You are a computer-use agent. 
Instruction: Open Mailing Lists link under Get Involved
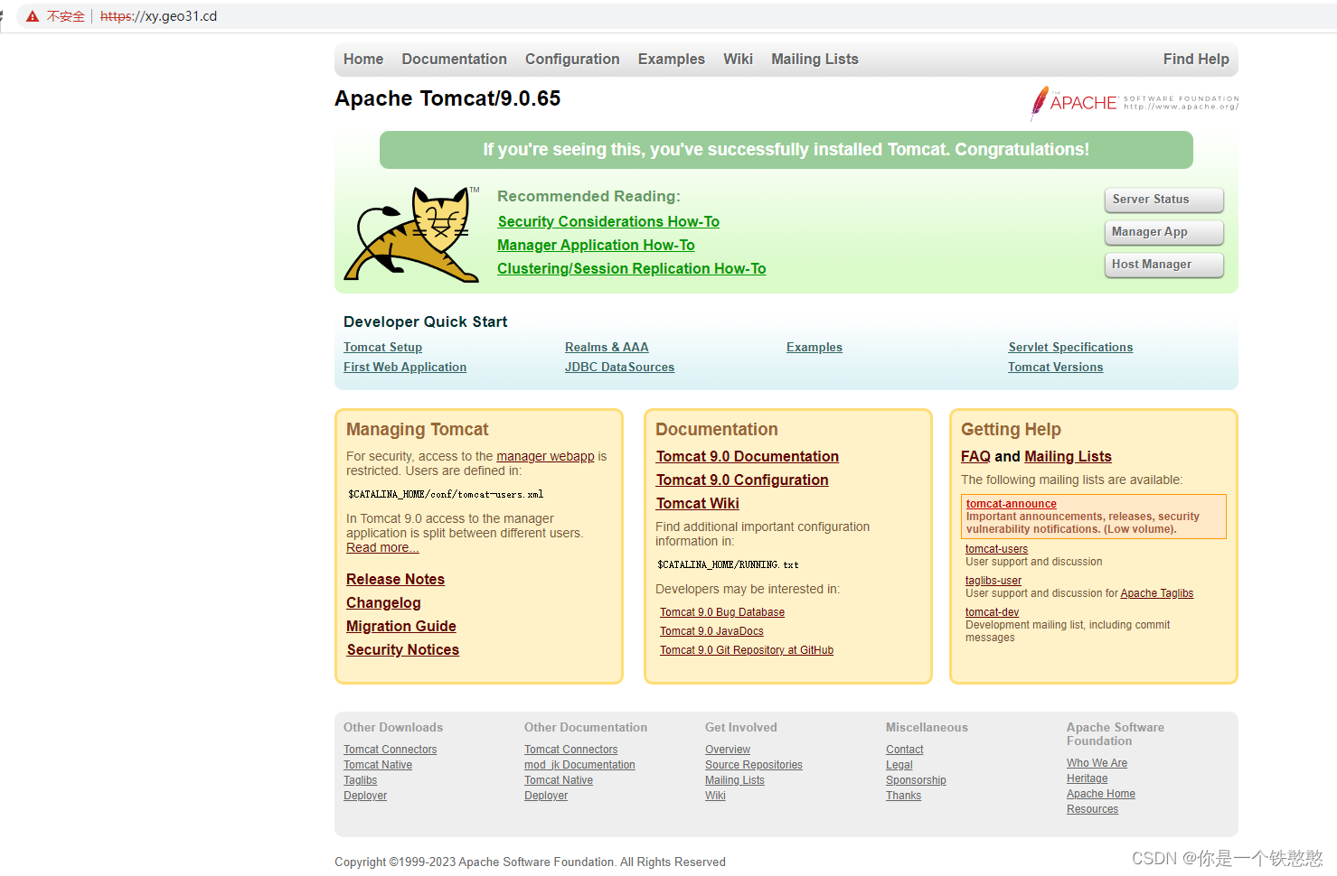point(734,780)
